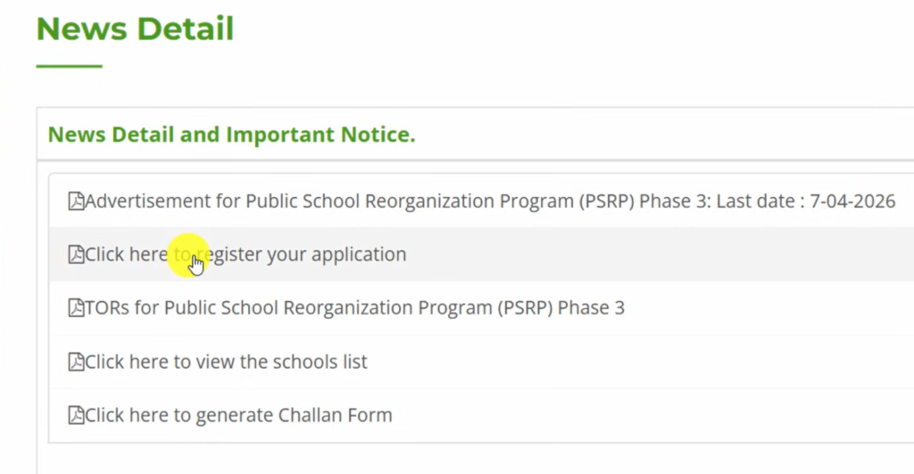
Task: Open the PDF icon beside the TORs entry
Action: point(77,308)
